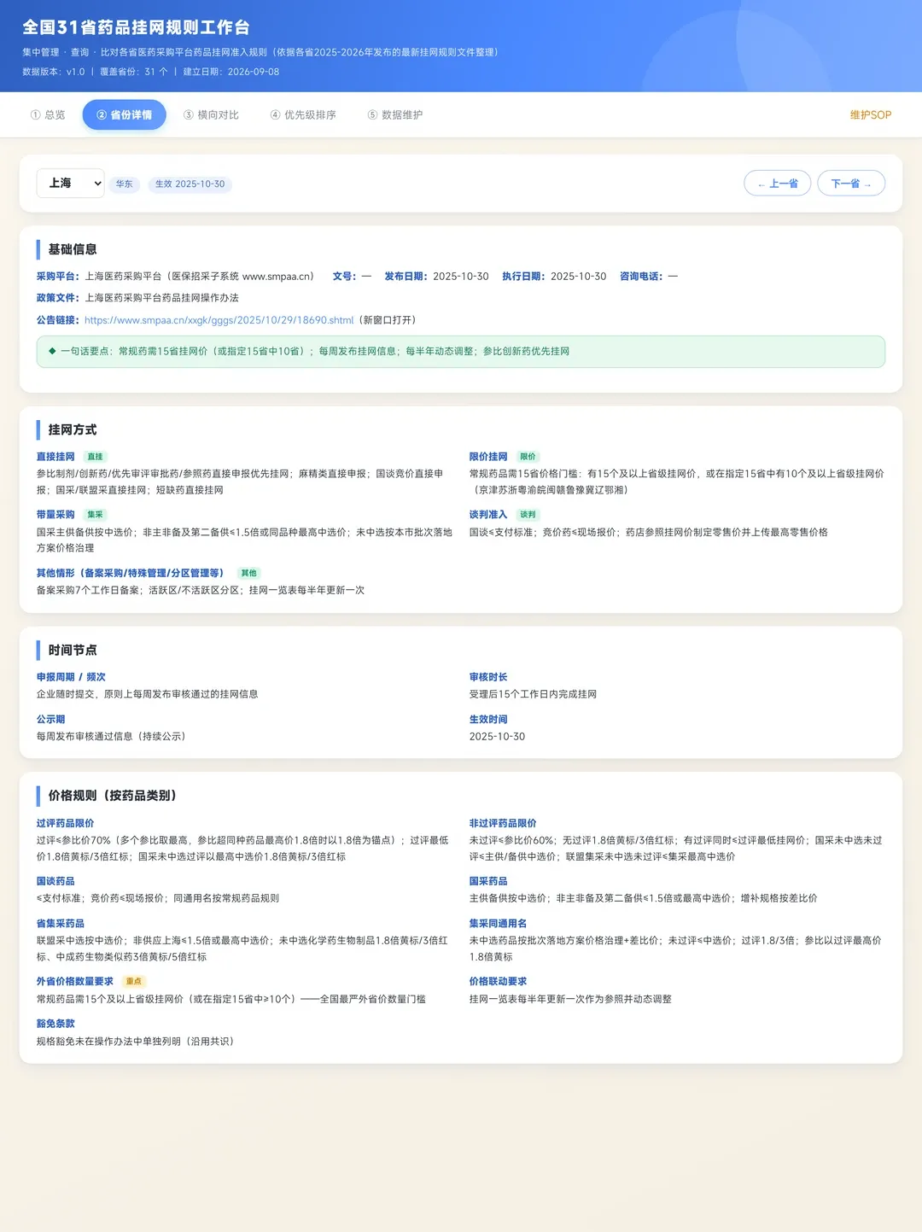Click the 国谈药品 heading
The image size is (922, 1232).
[x=55, y=881]
